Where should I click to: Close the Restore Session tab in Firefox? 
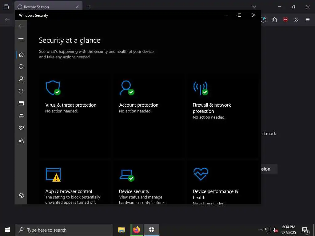[x=77, y=7]
